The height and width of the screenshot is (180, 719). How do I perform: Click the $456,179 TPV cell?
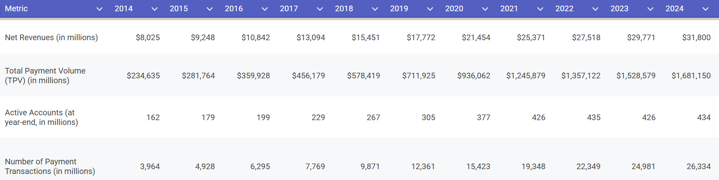click(308, 76)
